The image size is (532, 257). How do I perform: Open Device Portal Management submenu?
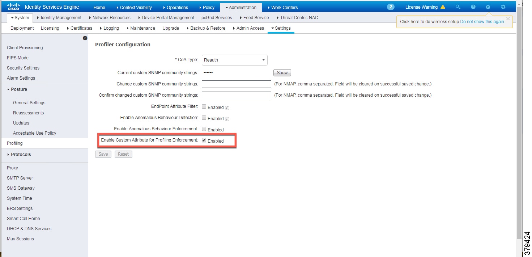pyautogui.click(x=166, y=18)
